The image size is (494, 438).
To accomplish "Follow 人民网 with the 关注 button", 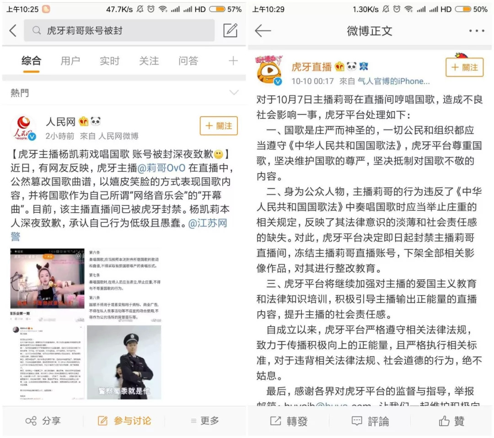I will 219,126.
